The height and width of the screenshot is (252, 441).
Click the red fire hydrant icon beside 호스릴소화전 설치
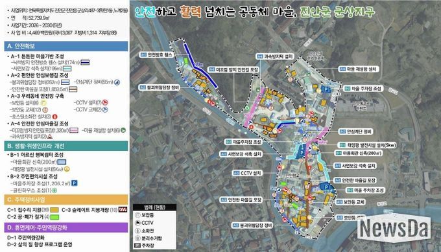[55, 117]
